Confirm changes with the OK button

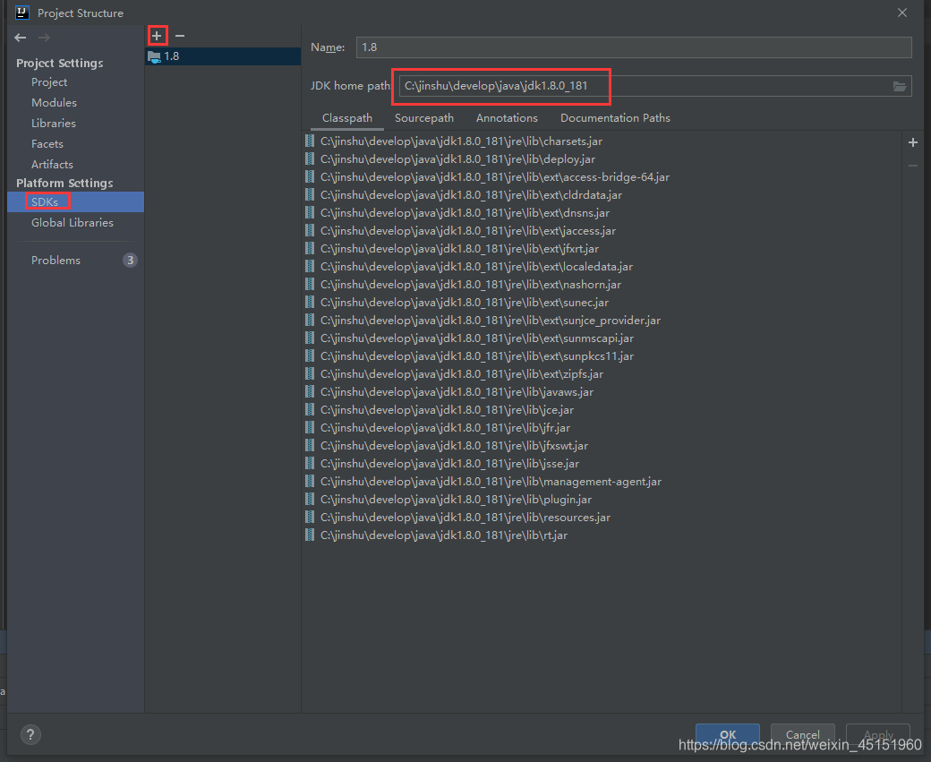pos(727,734)
